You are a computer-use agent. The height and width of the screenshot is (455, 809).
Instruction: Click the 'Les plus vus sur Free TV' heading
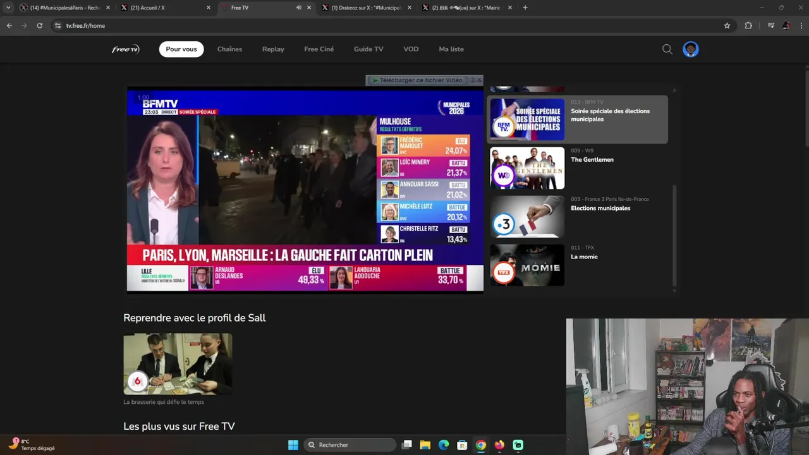click(x=179, y=427)
